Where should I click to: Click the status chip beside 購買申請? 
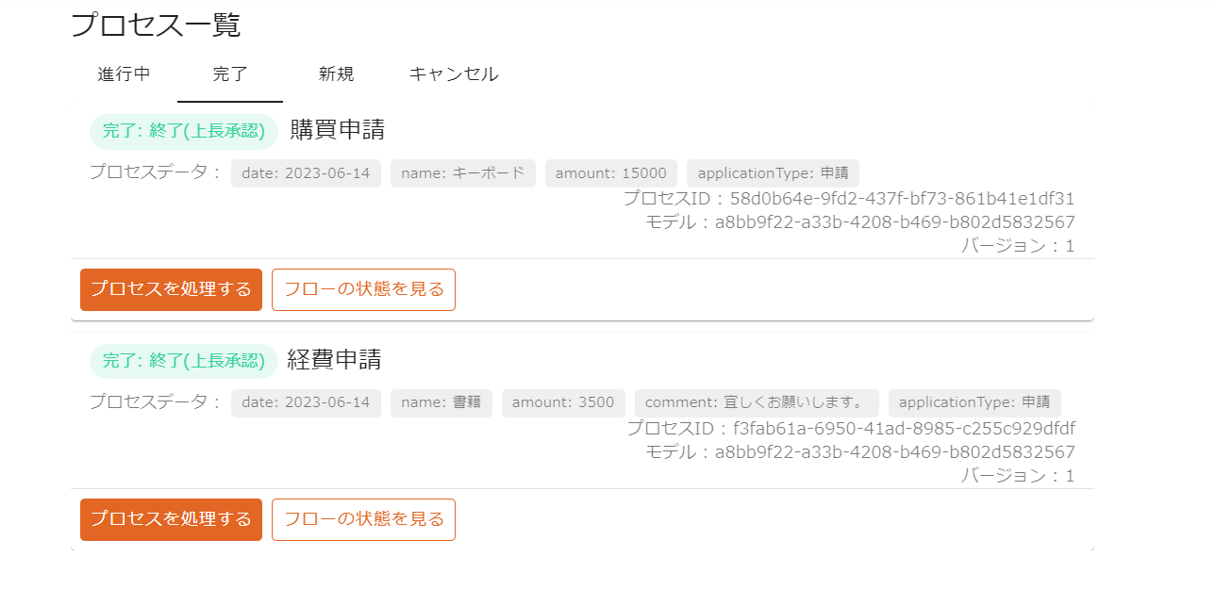pyautogui.click(x=184, y=131)
